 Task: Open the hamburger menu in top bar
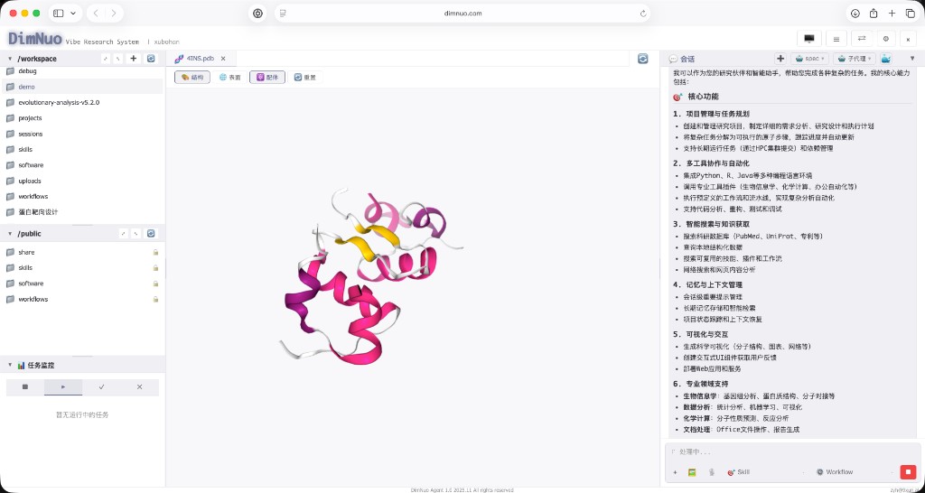(x=836, y=38)
